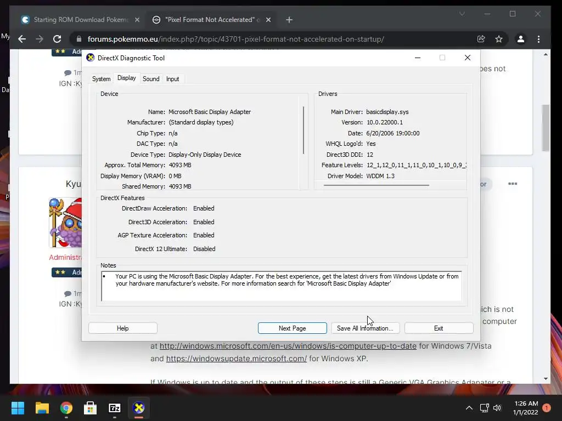This screenshot has height=421, width=562.
Task: Click the 'Display-Only Display Device' value
Action: point(205,154)
